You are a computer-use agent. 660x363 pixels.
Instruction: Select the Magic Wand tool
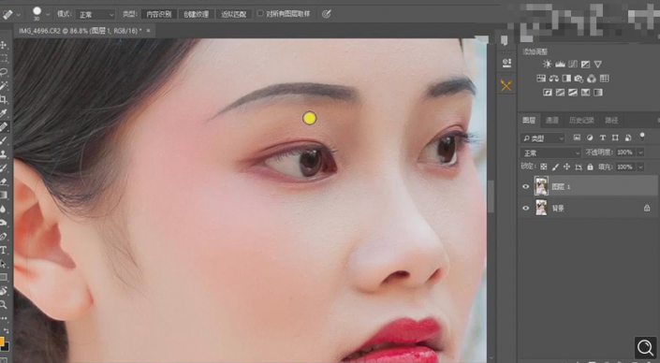point(4,86)
